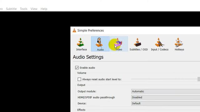Viewport: 200px width, 112px height.
Task: Switch to the Video preferences category
Action: click(x=119, y=44)
